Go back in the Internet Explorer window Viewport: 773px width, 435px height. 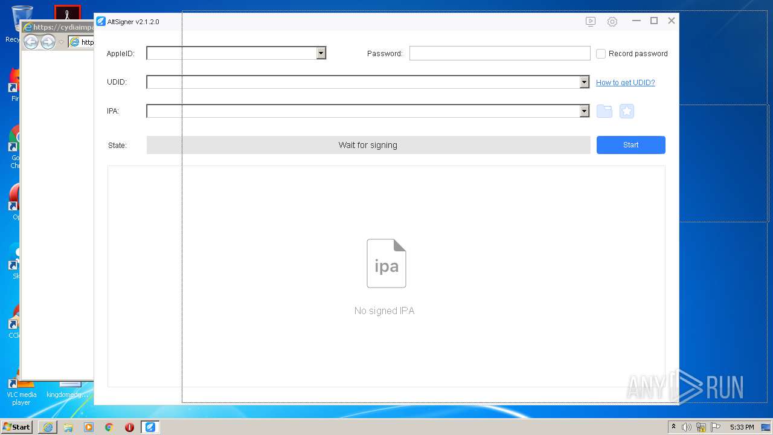tap(31, 42)
